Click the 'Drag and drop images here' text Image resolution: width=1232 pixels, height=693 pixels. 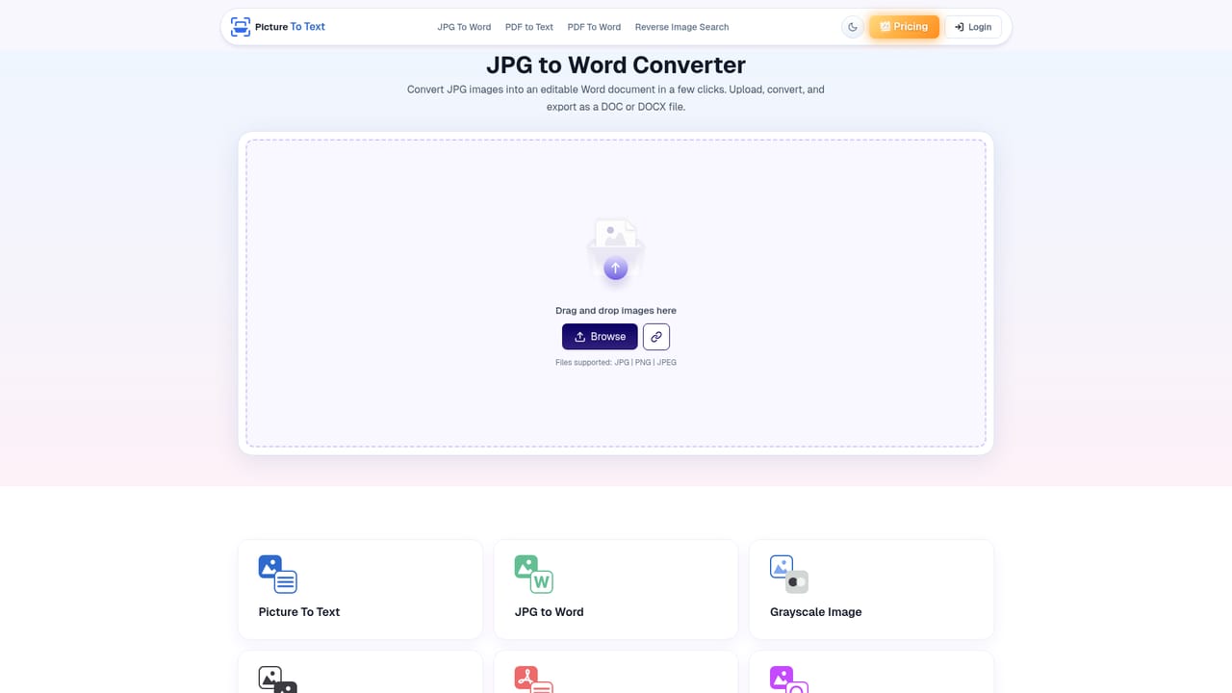[616, 311]
